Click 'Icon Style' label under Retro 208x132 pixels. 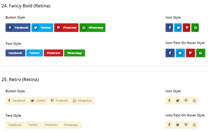point(173,91)
